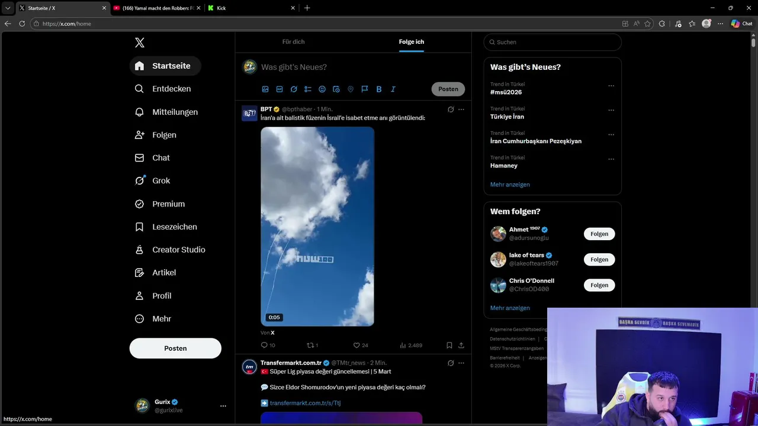Repost the BPT post

click(x=310, y=345)
